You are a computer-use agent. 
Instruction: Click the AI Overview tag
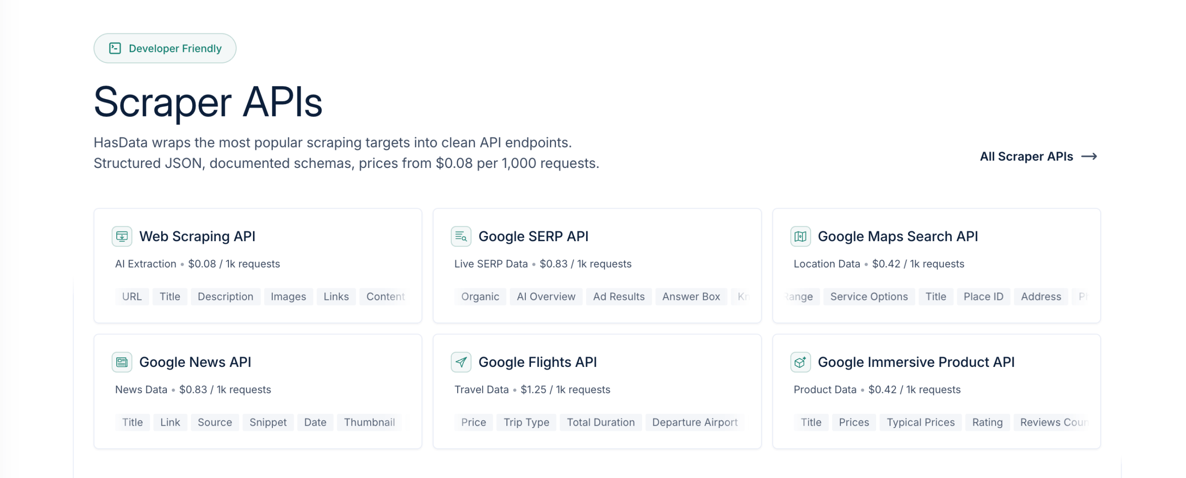click(x=546, y=297)
